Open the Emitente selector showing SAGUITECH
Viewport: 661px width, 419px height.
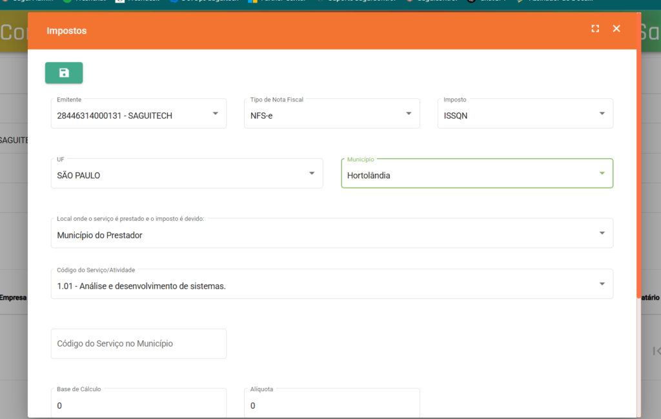point(129,116)
